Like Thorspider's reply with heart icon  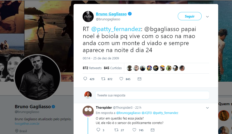(134, 130)
